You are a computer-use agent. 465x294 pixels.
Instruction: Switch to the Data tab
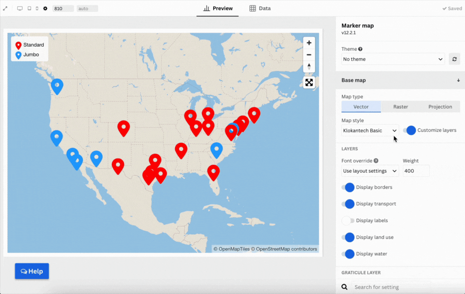click(260, 8)
